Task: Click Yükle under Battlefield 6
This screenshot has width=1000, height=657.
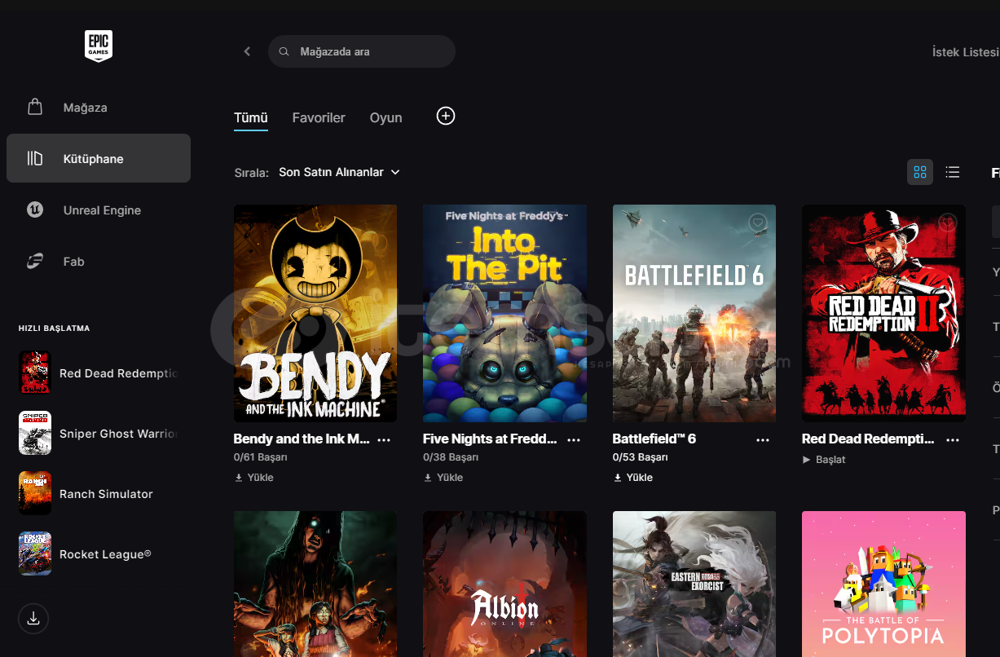Action: click(x=633, y=478)
